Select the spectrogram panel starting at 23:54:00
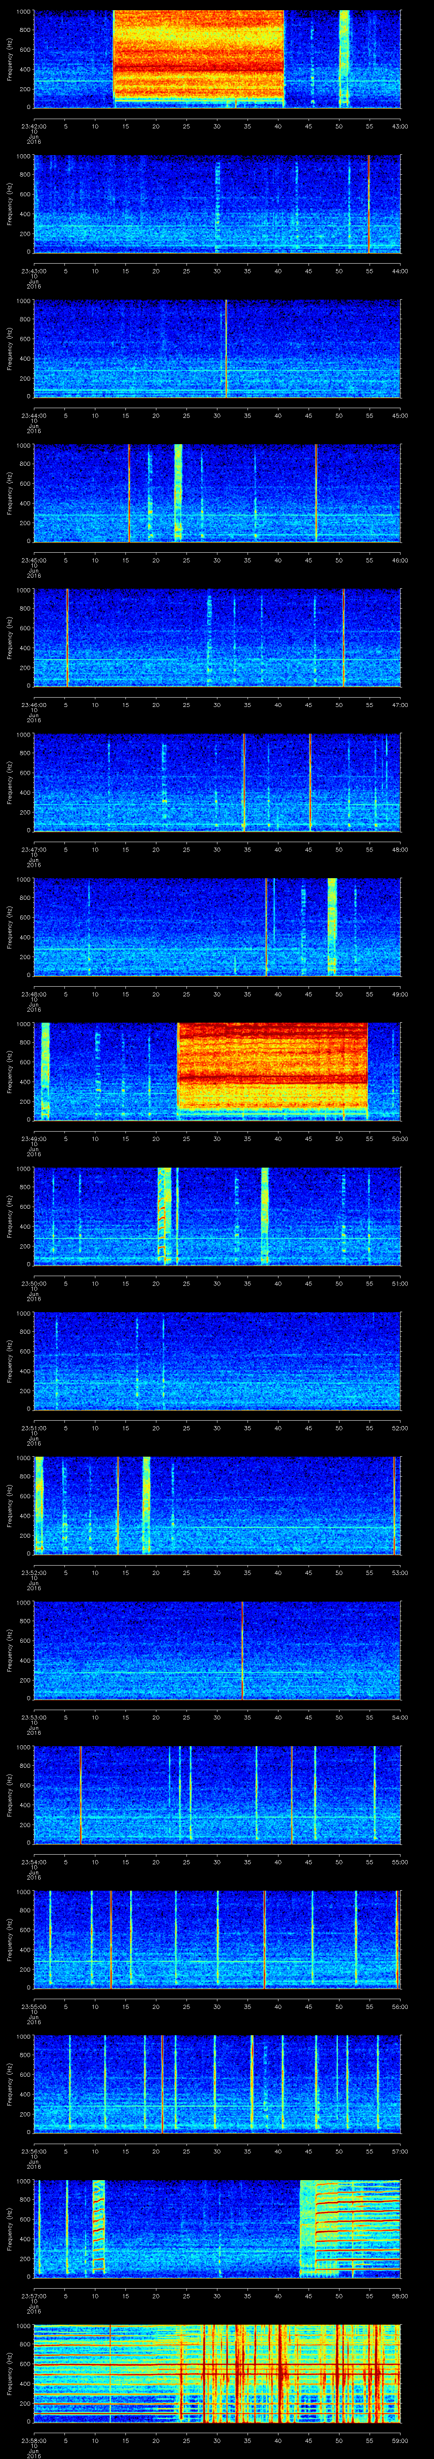Viewport: 434px width, 2459px height. pos(217,1794)
